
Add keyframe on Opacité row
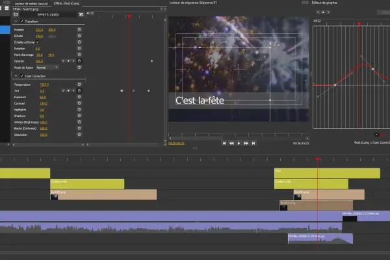pos(68,61)
